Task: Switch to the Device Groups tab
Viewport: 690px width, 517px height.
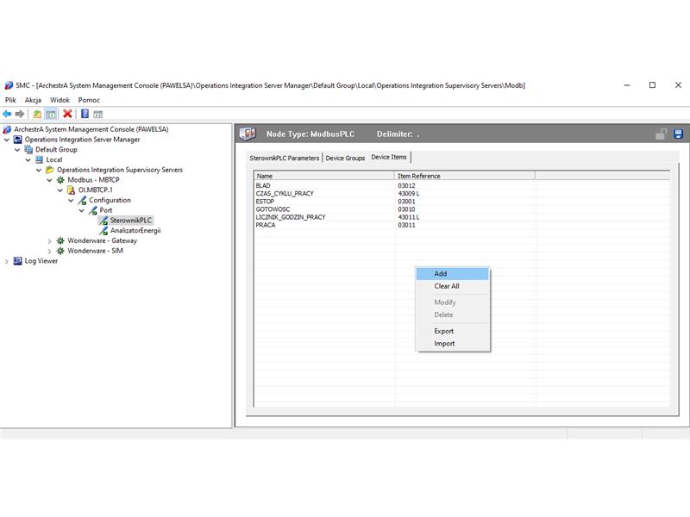Action: point(345,158)
